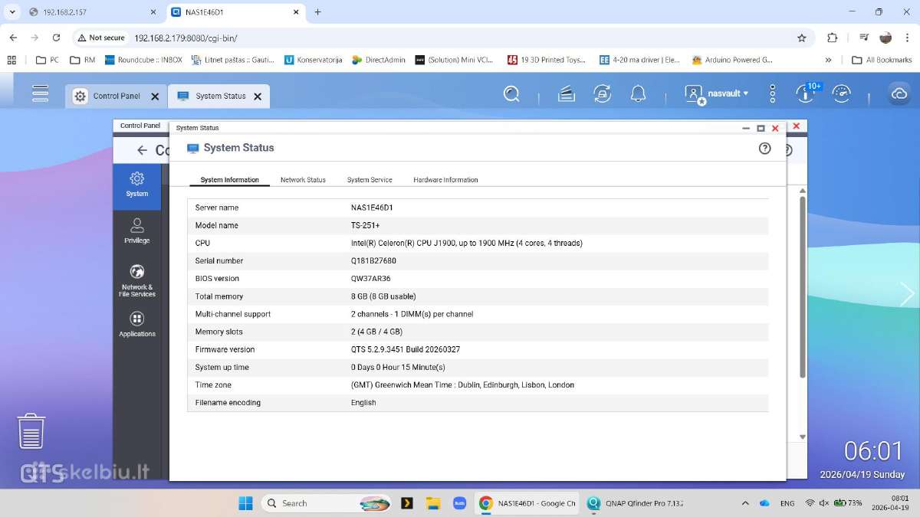
Task: Click the Recycle Bin desktop icon
Action: [31, 430]
